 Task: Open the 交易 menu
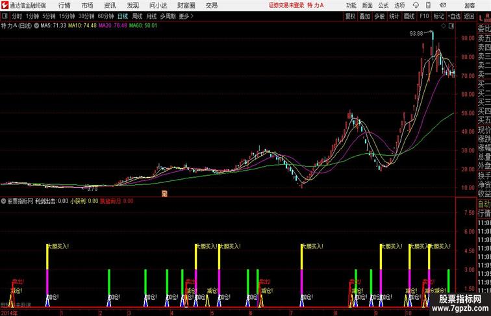pyautogui.click(x=212, y=5)
